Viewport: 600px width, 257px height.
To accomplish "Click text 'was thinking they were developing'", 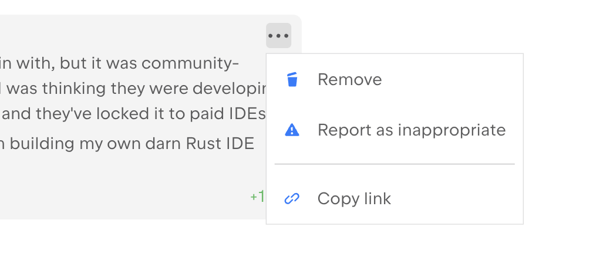I will coord(137,89).
